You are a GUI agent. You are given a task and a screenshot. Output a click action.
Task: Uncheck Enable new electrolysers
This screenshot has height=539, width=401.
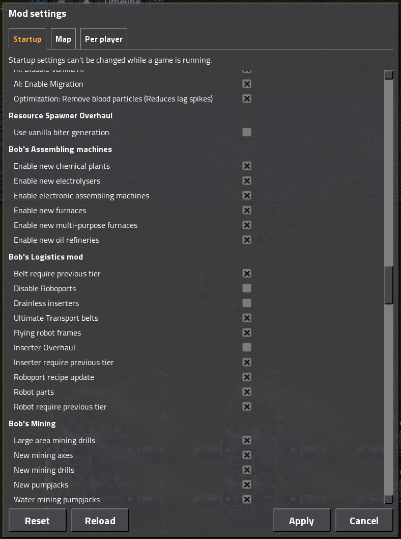tap(247, 181)
